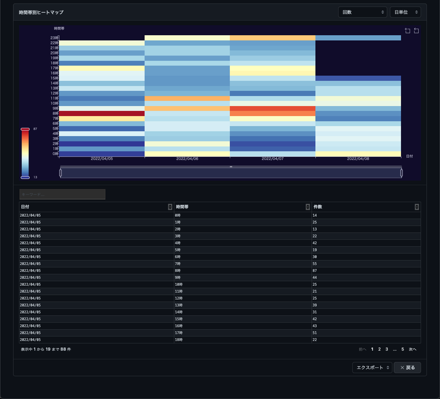440x399 pixels.
Task: Jump to page 5 of the table
Action: (x=403, y=349)
